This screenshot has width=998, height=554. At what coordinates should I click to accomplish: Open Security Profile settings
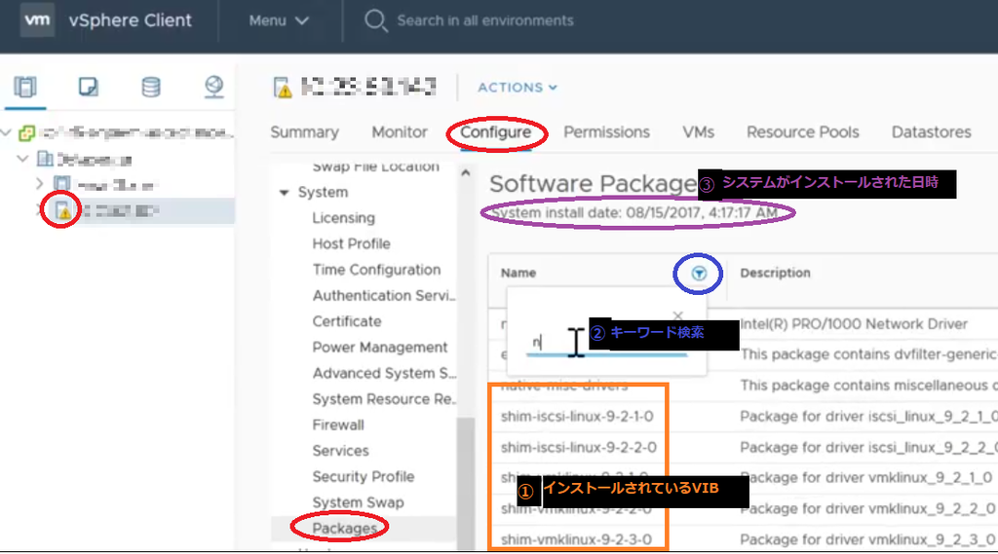(363, 476)
